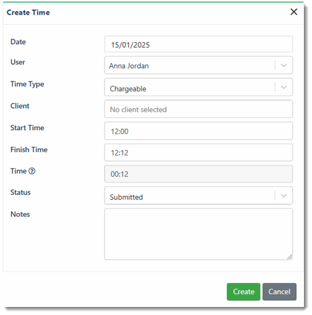Click the Create Time dialog title
This screenshot has width=312, height=315.
click(28, 13)
